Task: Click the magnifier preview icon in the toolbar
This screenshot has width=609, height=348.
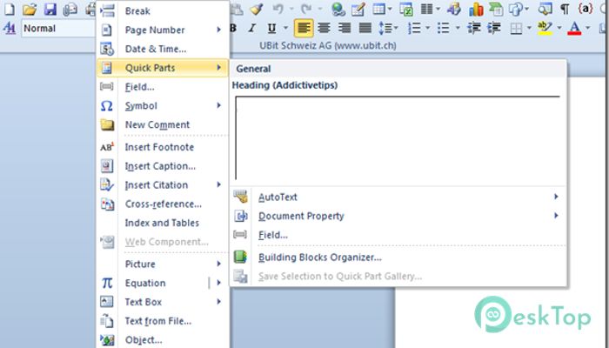Action: click(545, 9)
